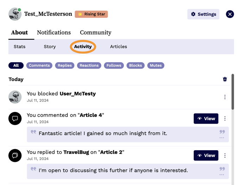Filter activity by Reactions
The height and width of the screenshot is (185, 242).
(89, 65)
